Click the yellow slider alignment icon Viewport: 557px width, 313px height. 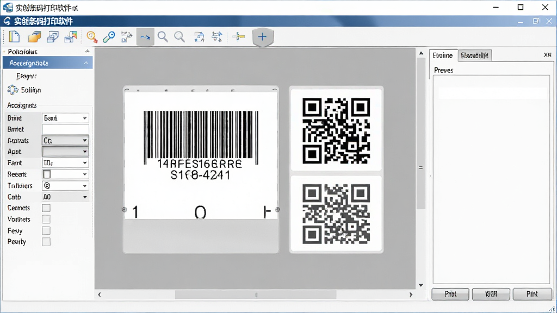point(238,36)
